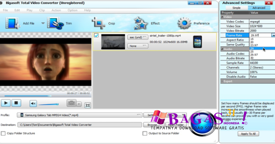Click the Volume 100% value

(262, 72)
